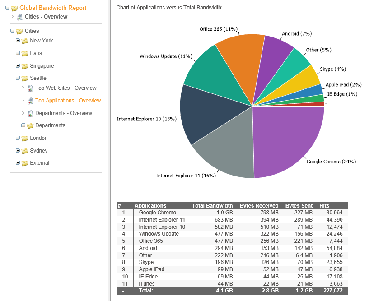Collapse the Seattle folder
This screenshot has width=369, height=301.
(18, 78)
